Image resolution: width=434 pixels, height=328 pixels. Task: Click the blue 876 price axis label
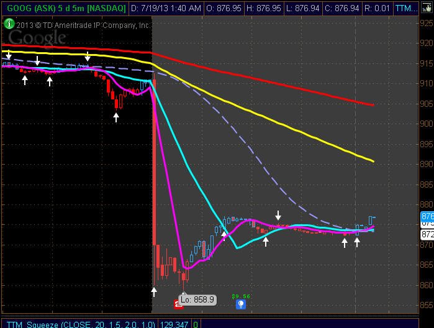(427, 216)
